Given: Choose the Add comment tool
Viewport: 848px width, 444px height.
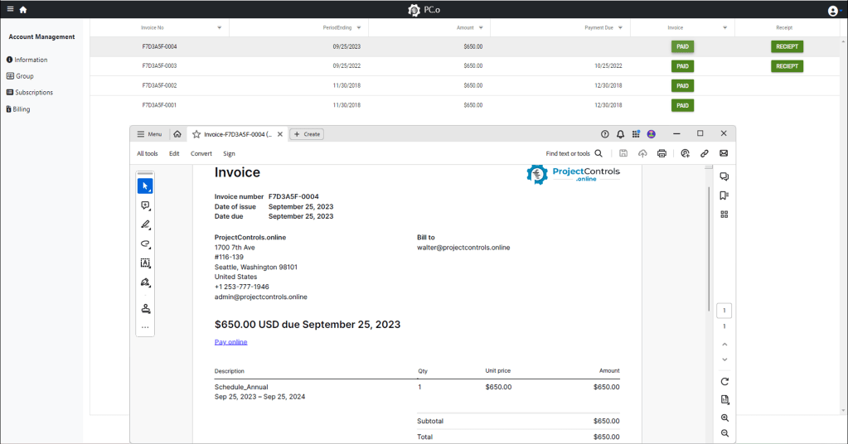Looking at the screenshot, I should 145,205.
